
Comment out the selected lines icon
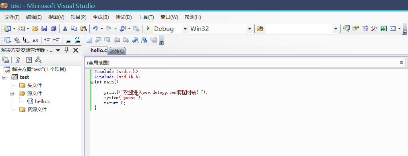(68, 40)
